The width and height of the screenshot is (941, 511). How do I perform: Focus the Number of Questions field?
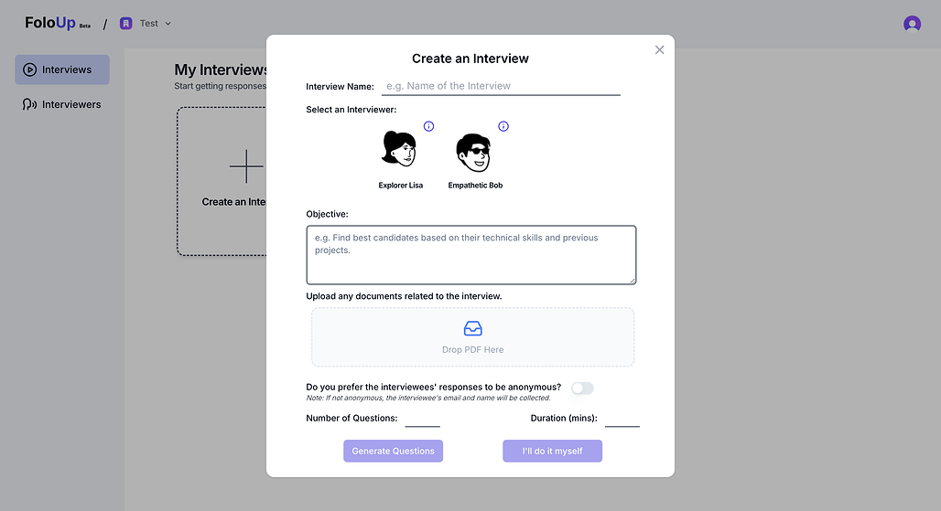423,419
